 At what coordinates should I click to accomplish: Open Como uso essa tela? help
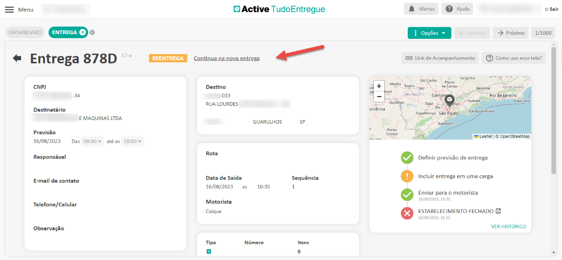pos(513,58)
